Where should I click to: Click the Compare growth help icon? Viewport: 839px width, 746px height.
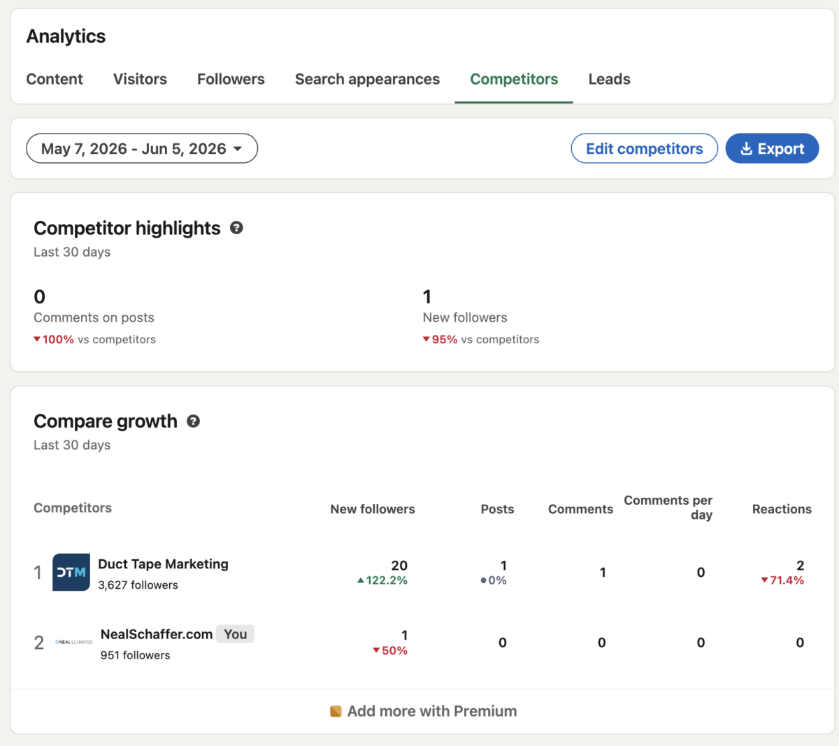(194, 421)
